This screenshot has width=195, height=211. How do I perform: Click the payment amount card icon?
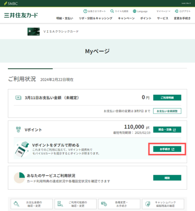(18, 98)
